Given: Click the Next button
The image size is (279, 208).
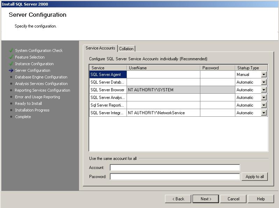Looking at the screenshot, I should click(x=206, y=199).
